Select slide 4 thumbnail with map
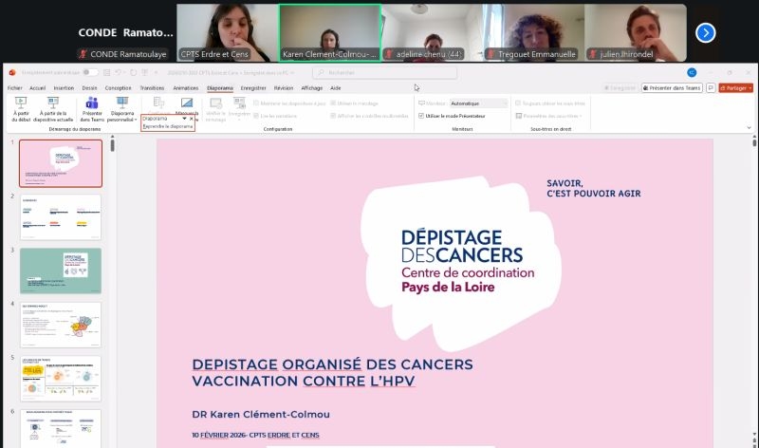 (61, 325)
